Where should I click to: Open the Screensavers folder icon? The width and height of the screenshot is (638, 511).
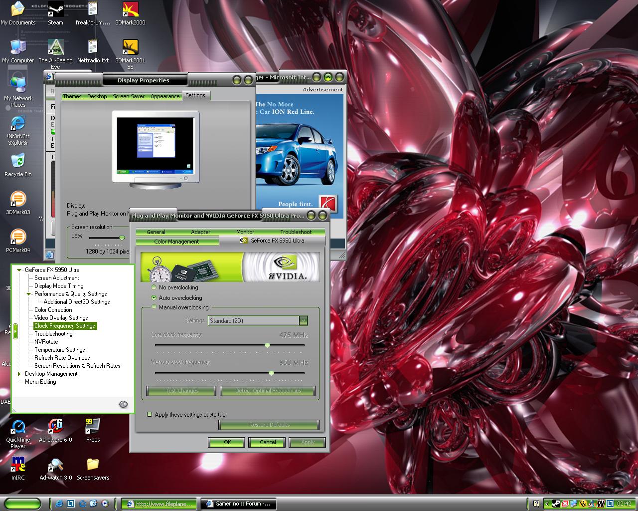coord(93,469)
